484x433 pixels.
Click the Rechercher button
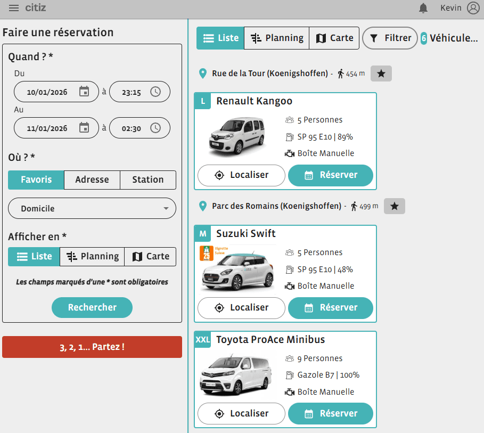92,308
